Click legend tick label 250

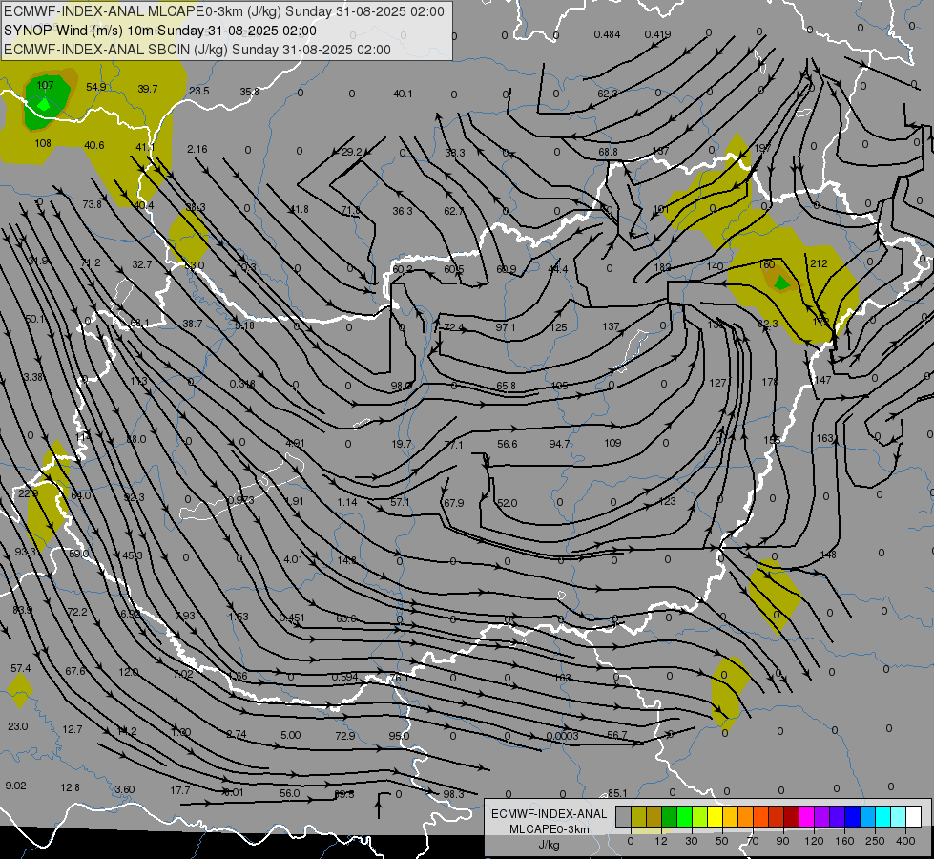(x=875, y=841)
